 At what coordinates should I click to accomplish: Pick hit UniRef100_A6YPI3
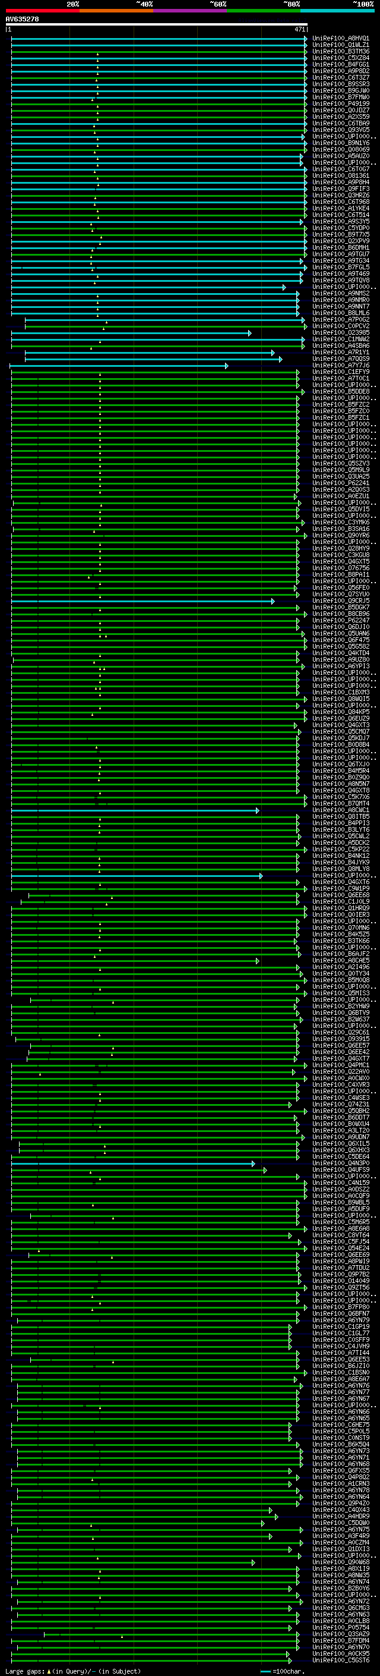pos(341,666)
